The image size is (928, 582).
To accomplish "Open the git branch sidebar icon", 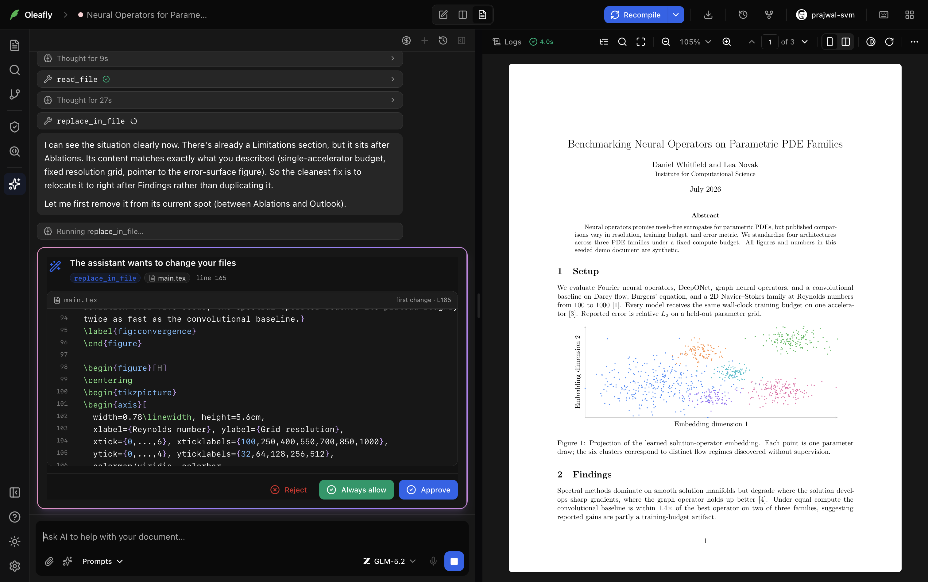I will 15,94.
